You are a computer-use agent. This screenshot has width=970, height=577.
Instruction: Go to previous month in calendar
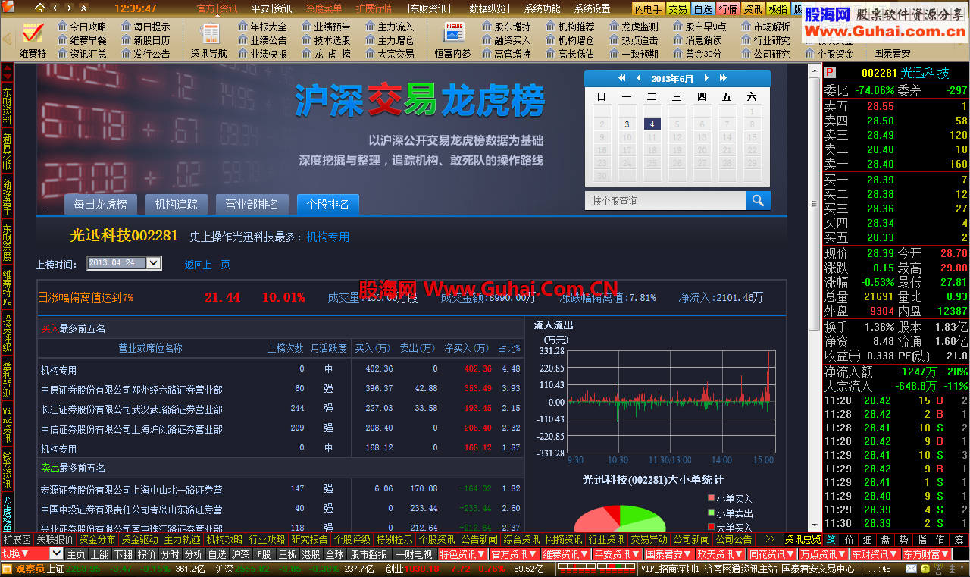(639, 78)
